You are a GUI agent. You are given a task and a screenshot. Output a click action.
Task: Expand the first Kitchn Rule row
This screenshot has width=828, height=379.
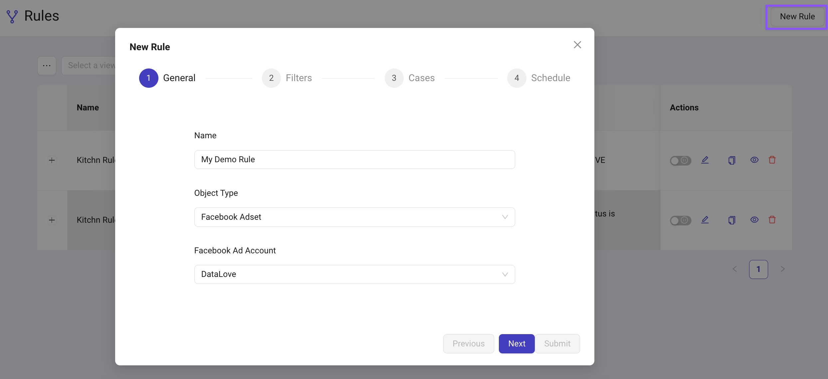click(52, 160)
